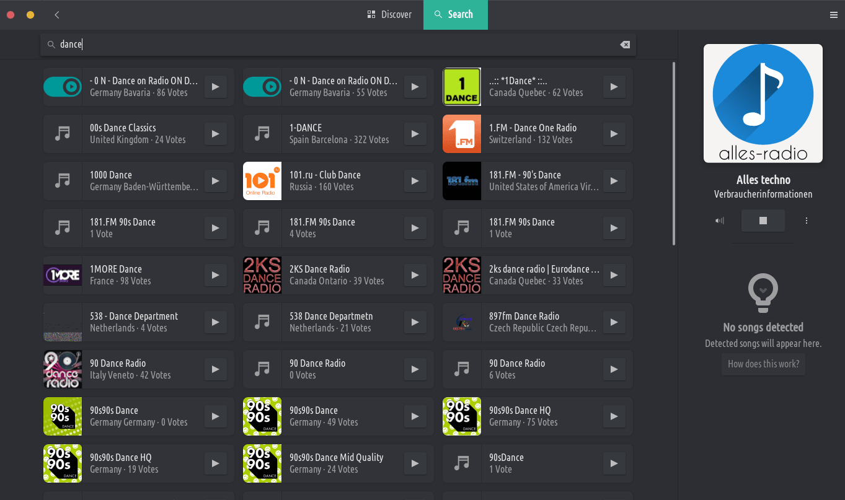Play 1.FM - Dance One Radio
Image resolution: width=845 pixels, height=500 pixels.
614,134
